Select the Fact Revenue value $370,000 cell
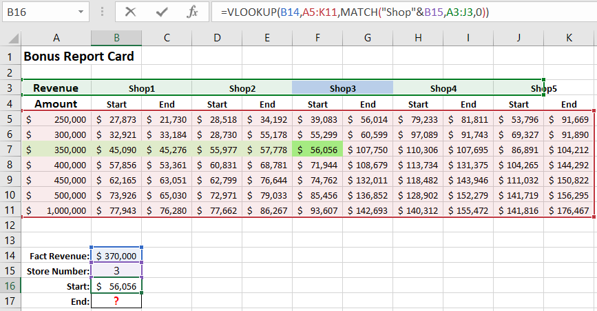Screen dimensions: 597x311 pos(116,255)
